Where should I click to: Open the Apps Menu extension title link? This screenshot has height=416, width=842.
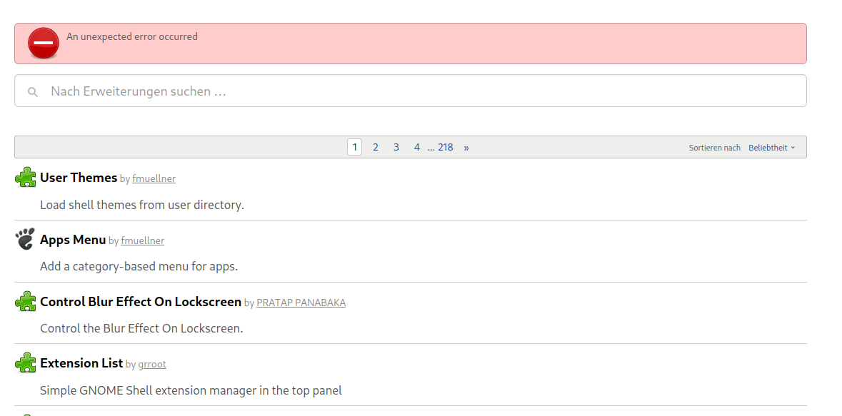[x=73, y=240]
